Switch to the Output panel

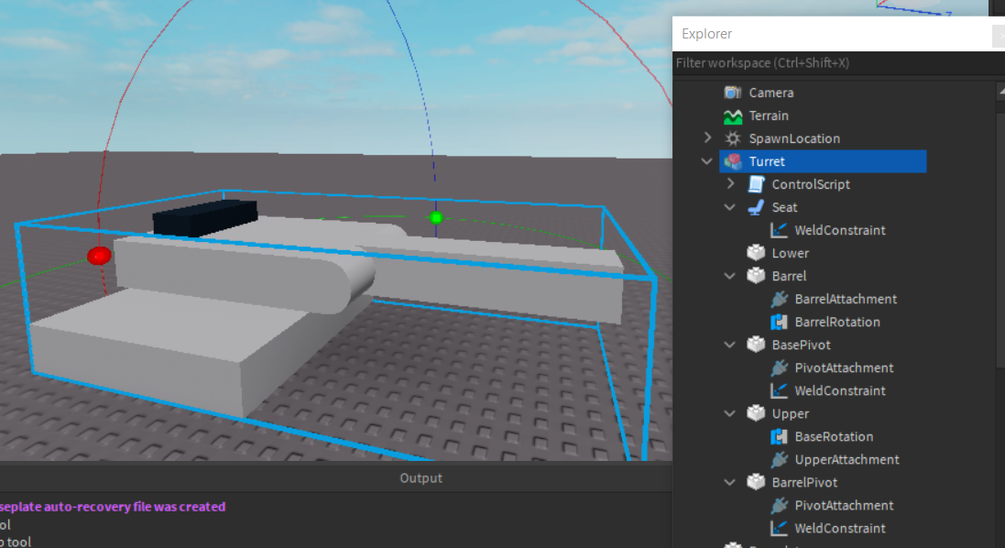pyautogui.click(x=421, y=477)
